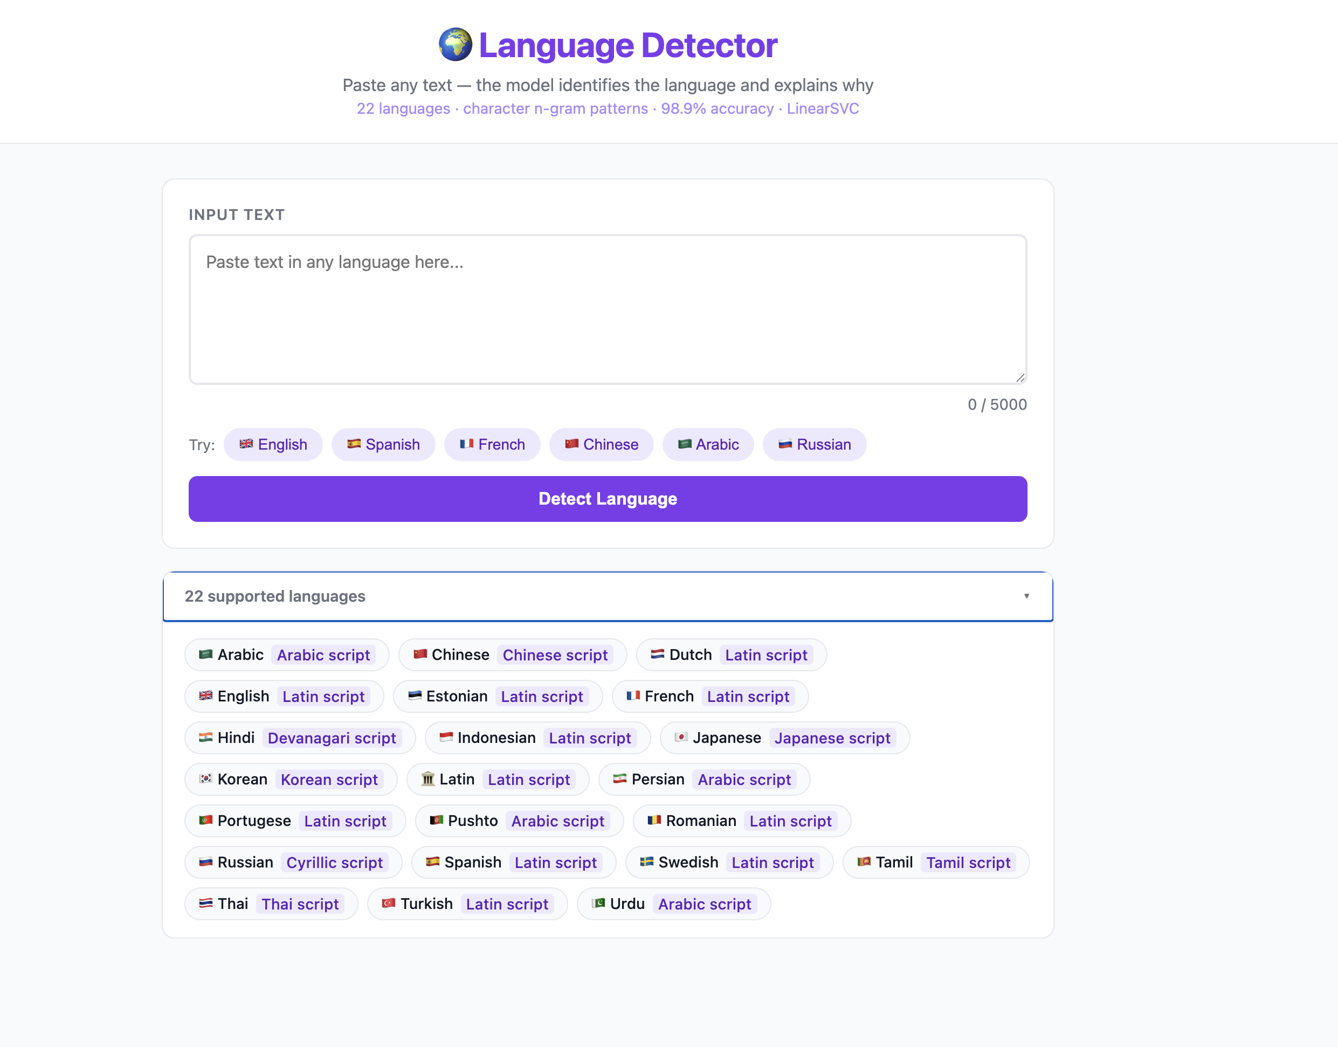Click the France flag in French list pill
The height and width of the screenshot is (1047, 1338).
[633, 695]
